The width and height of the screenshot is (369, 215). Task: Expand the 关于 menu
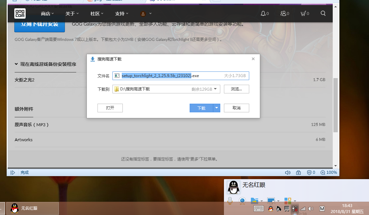coord(72,14)
